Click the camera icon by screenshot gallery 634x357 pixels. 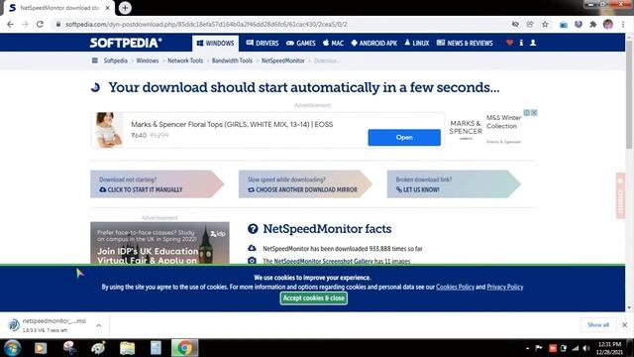point(252,261)
